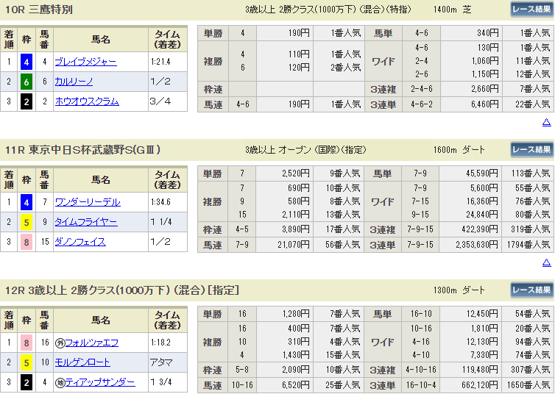Select the 12,450円 exacta payout
555x394 pixels.
point(482,314)
